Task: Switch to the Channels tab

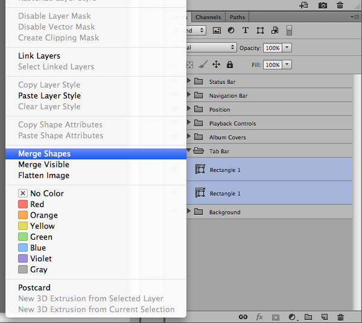Action: tap(208, 18)
